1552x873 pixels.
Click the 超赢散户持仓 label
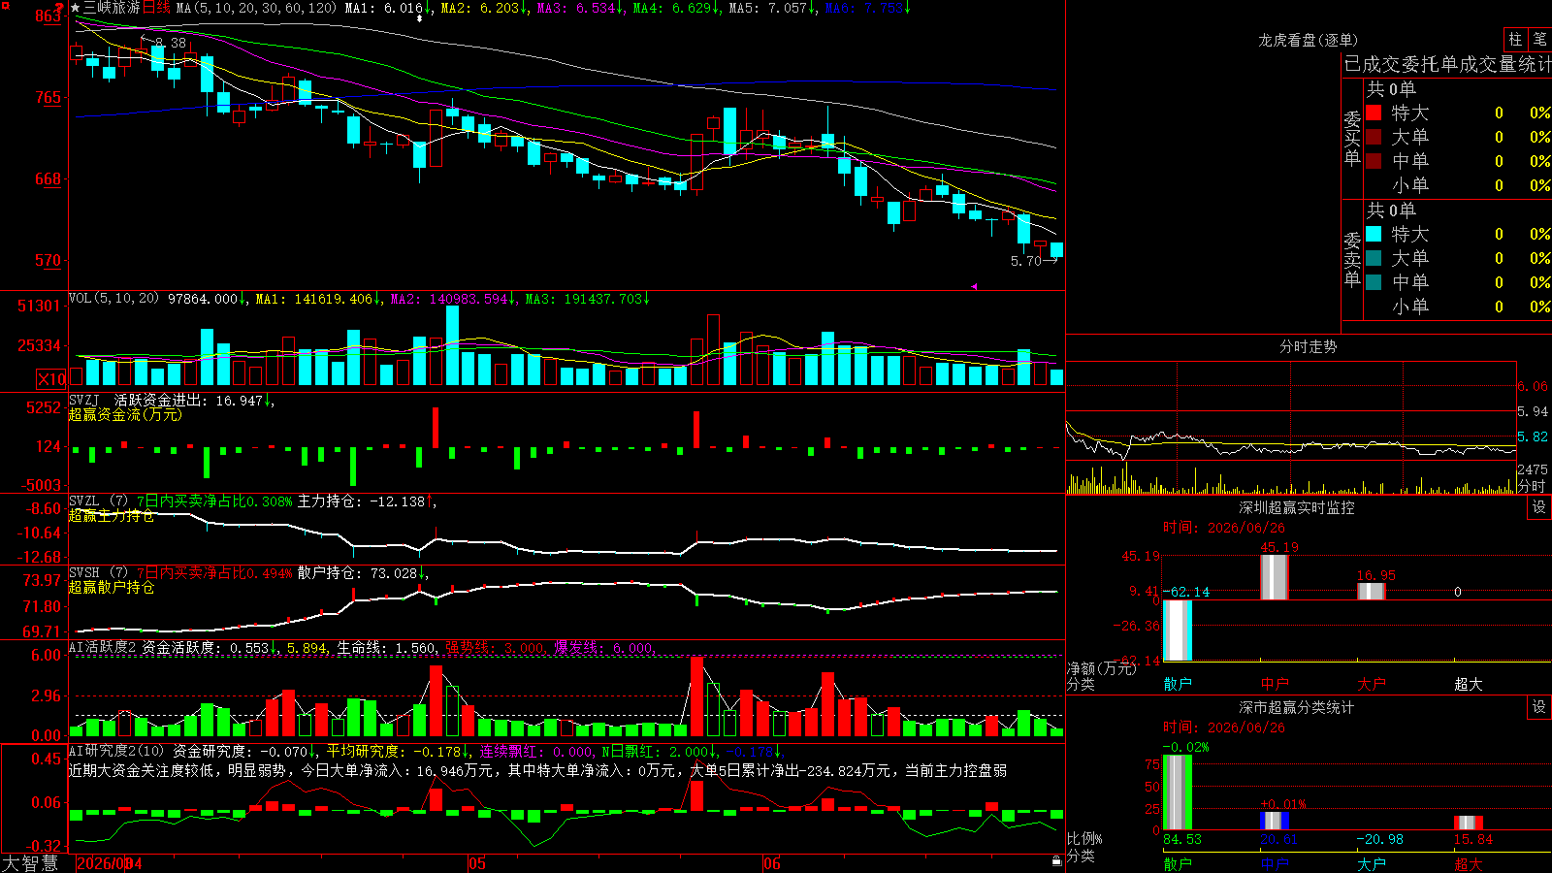coord(112,587)
